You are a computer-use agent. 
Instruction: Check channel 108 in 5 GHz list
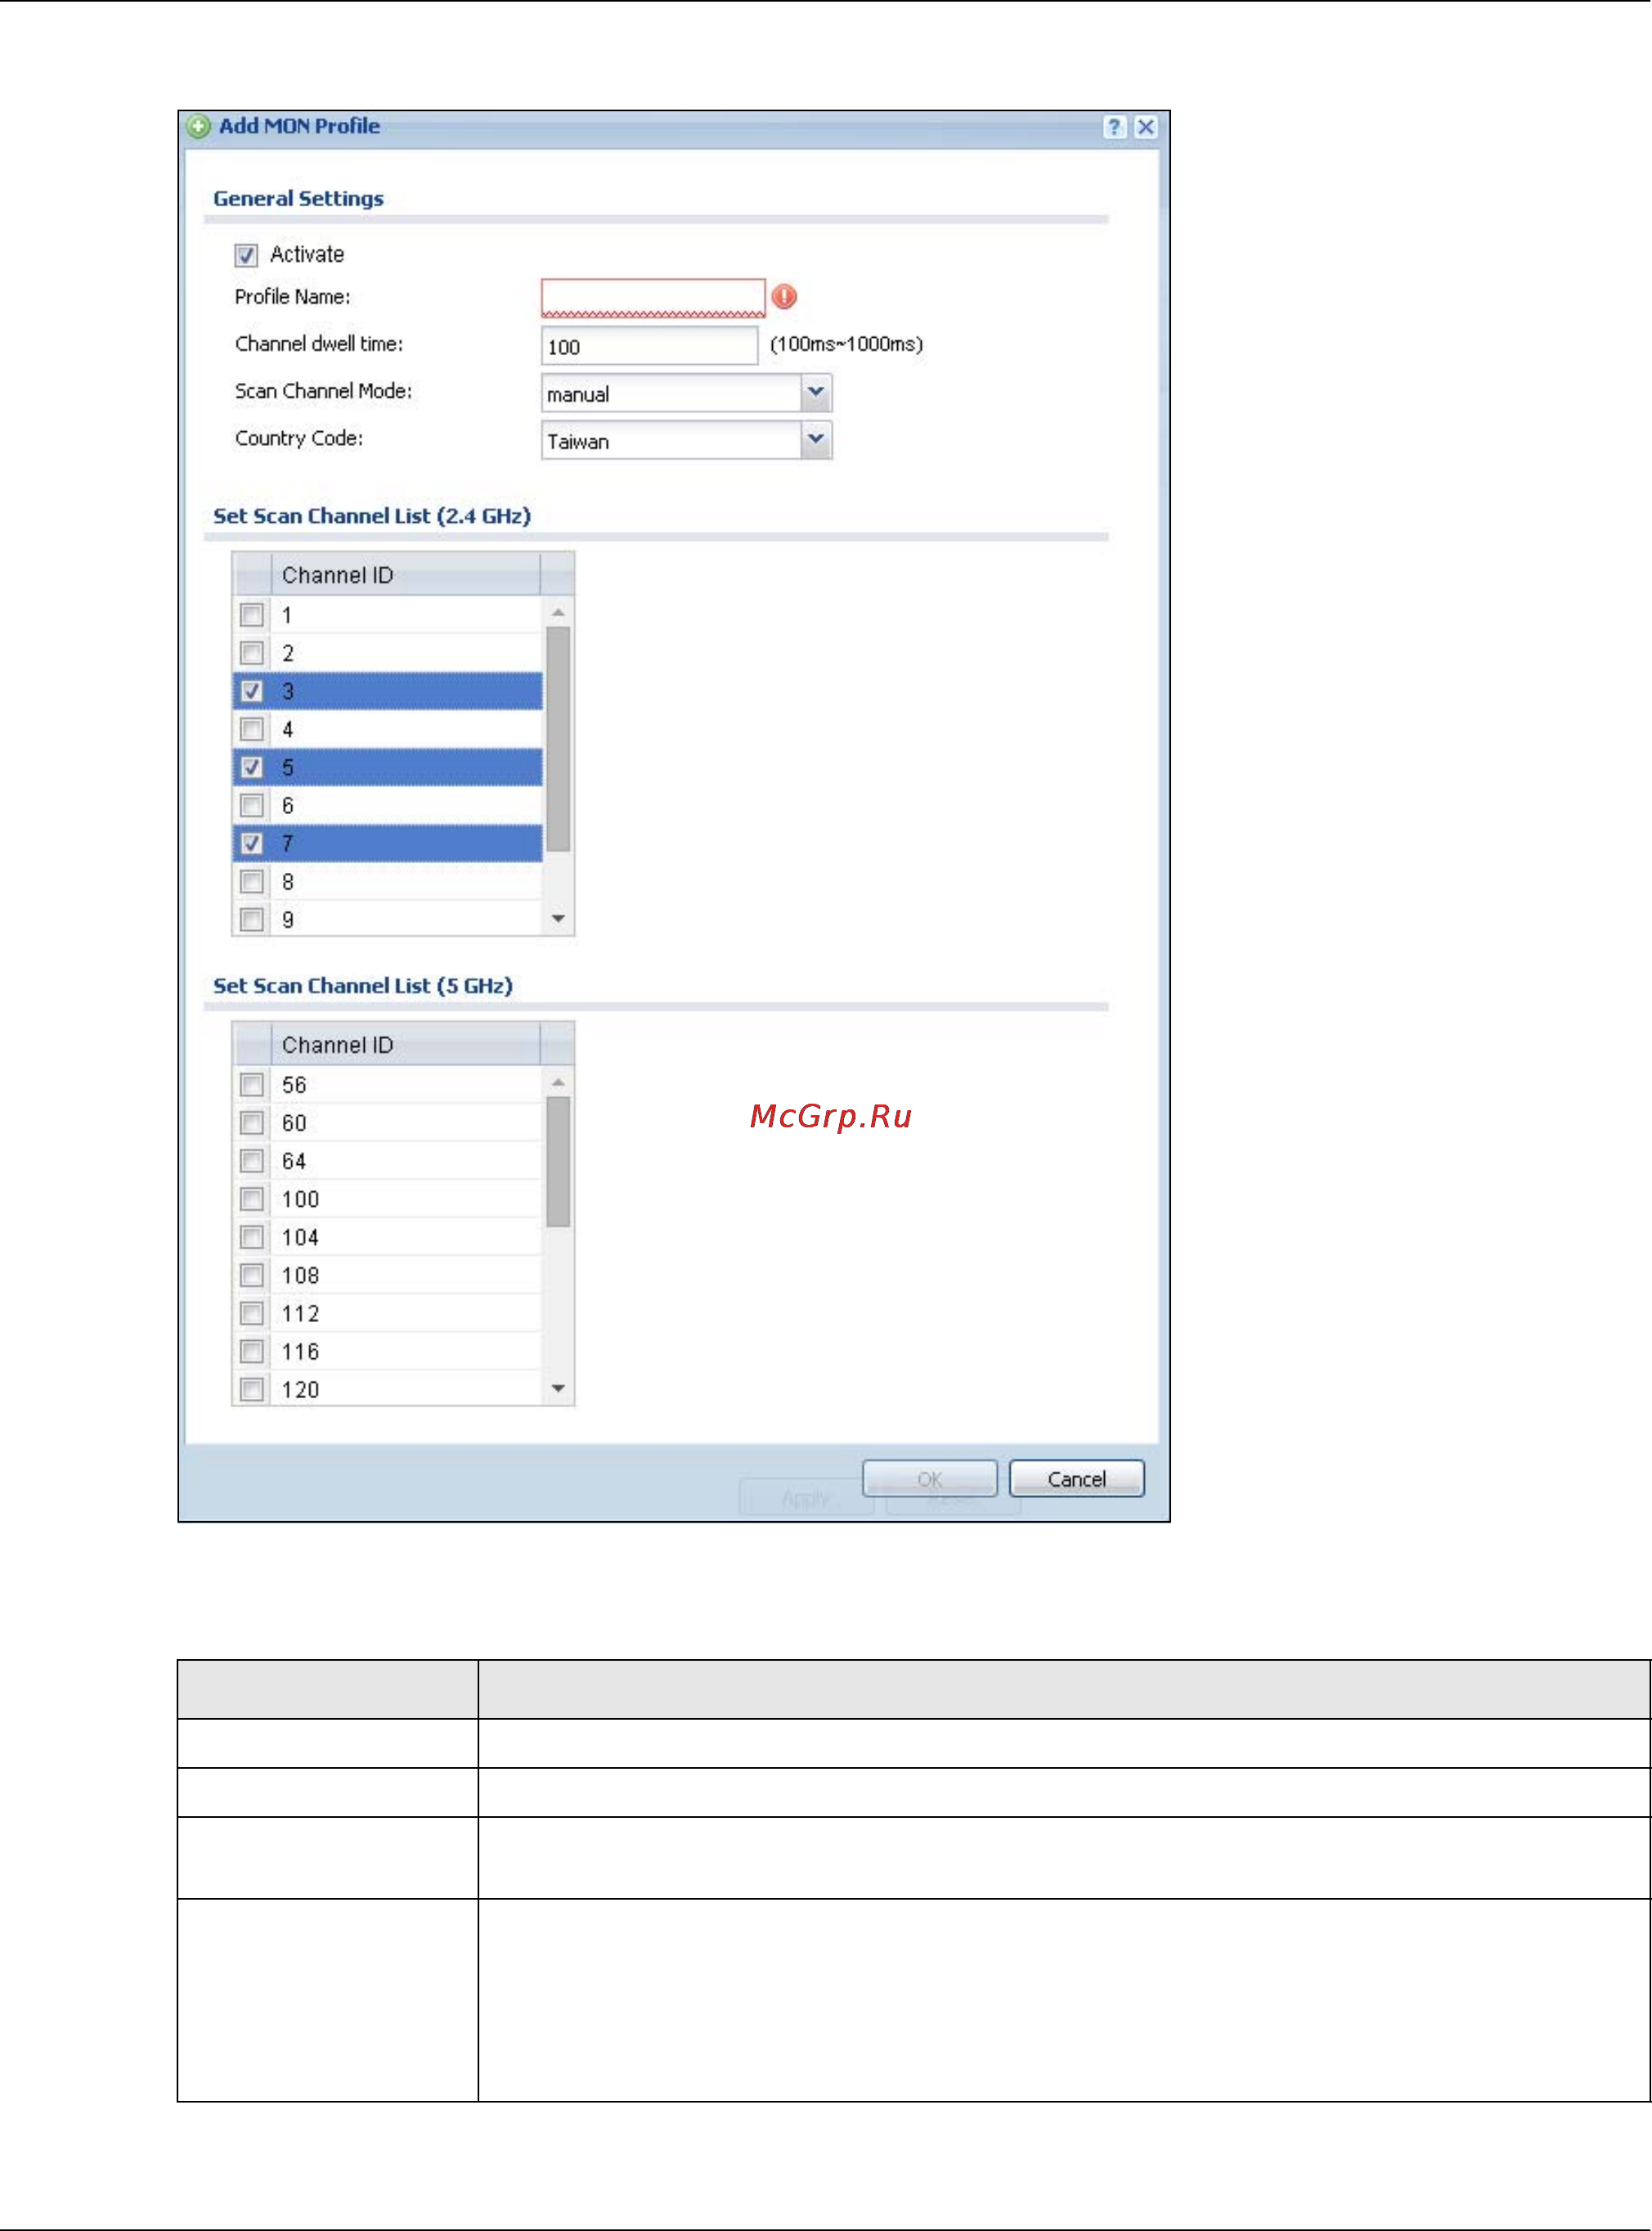[252, 1275]
